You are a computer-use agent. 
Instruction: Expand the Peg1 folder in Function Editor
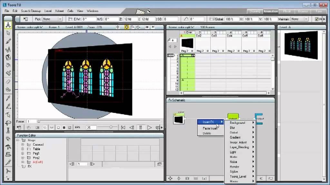click(x=23, y=153)
